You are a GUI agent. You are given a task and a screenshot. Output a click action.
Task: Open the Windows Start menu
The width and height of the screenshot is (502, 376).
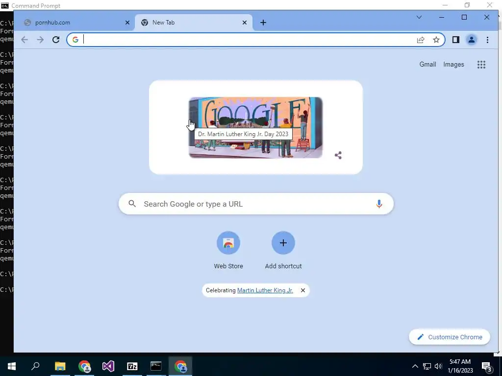pyautogui.click(x=12, y=366)
